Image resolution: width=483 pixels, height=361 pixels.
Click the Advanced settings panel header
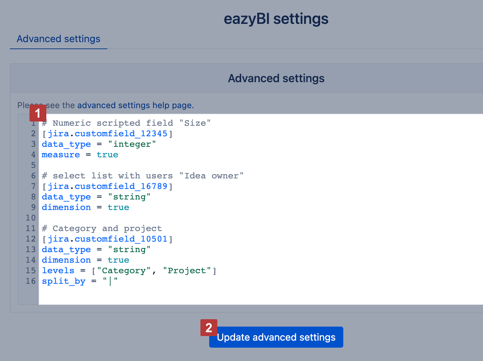pyautogui.click(x=276, y=78)
